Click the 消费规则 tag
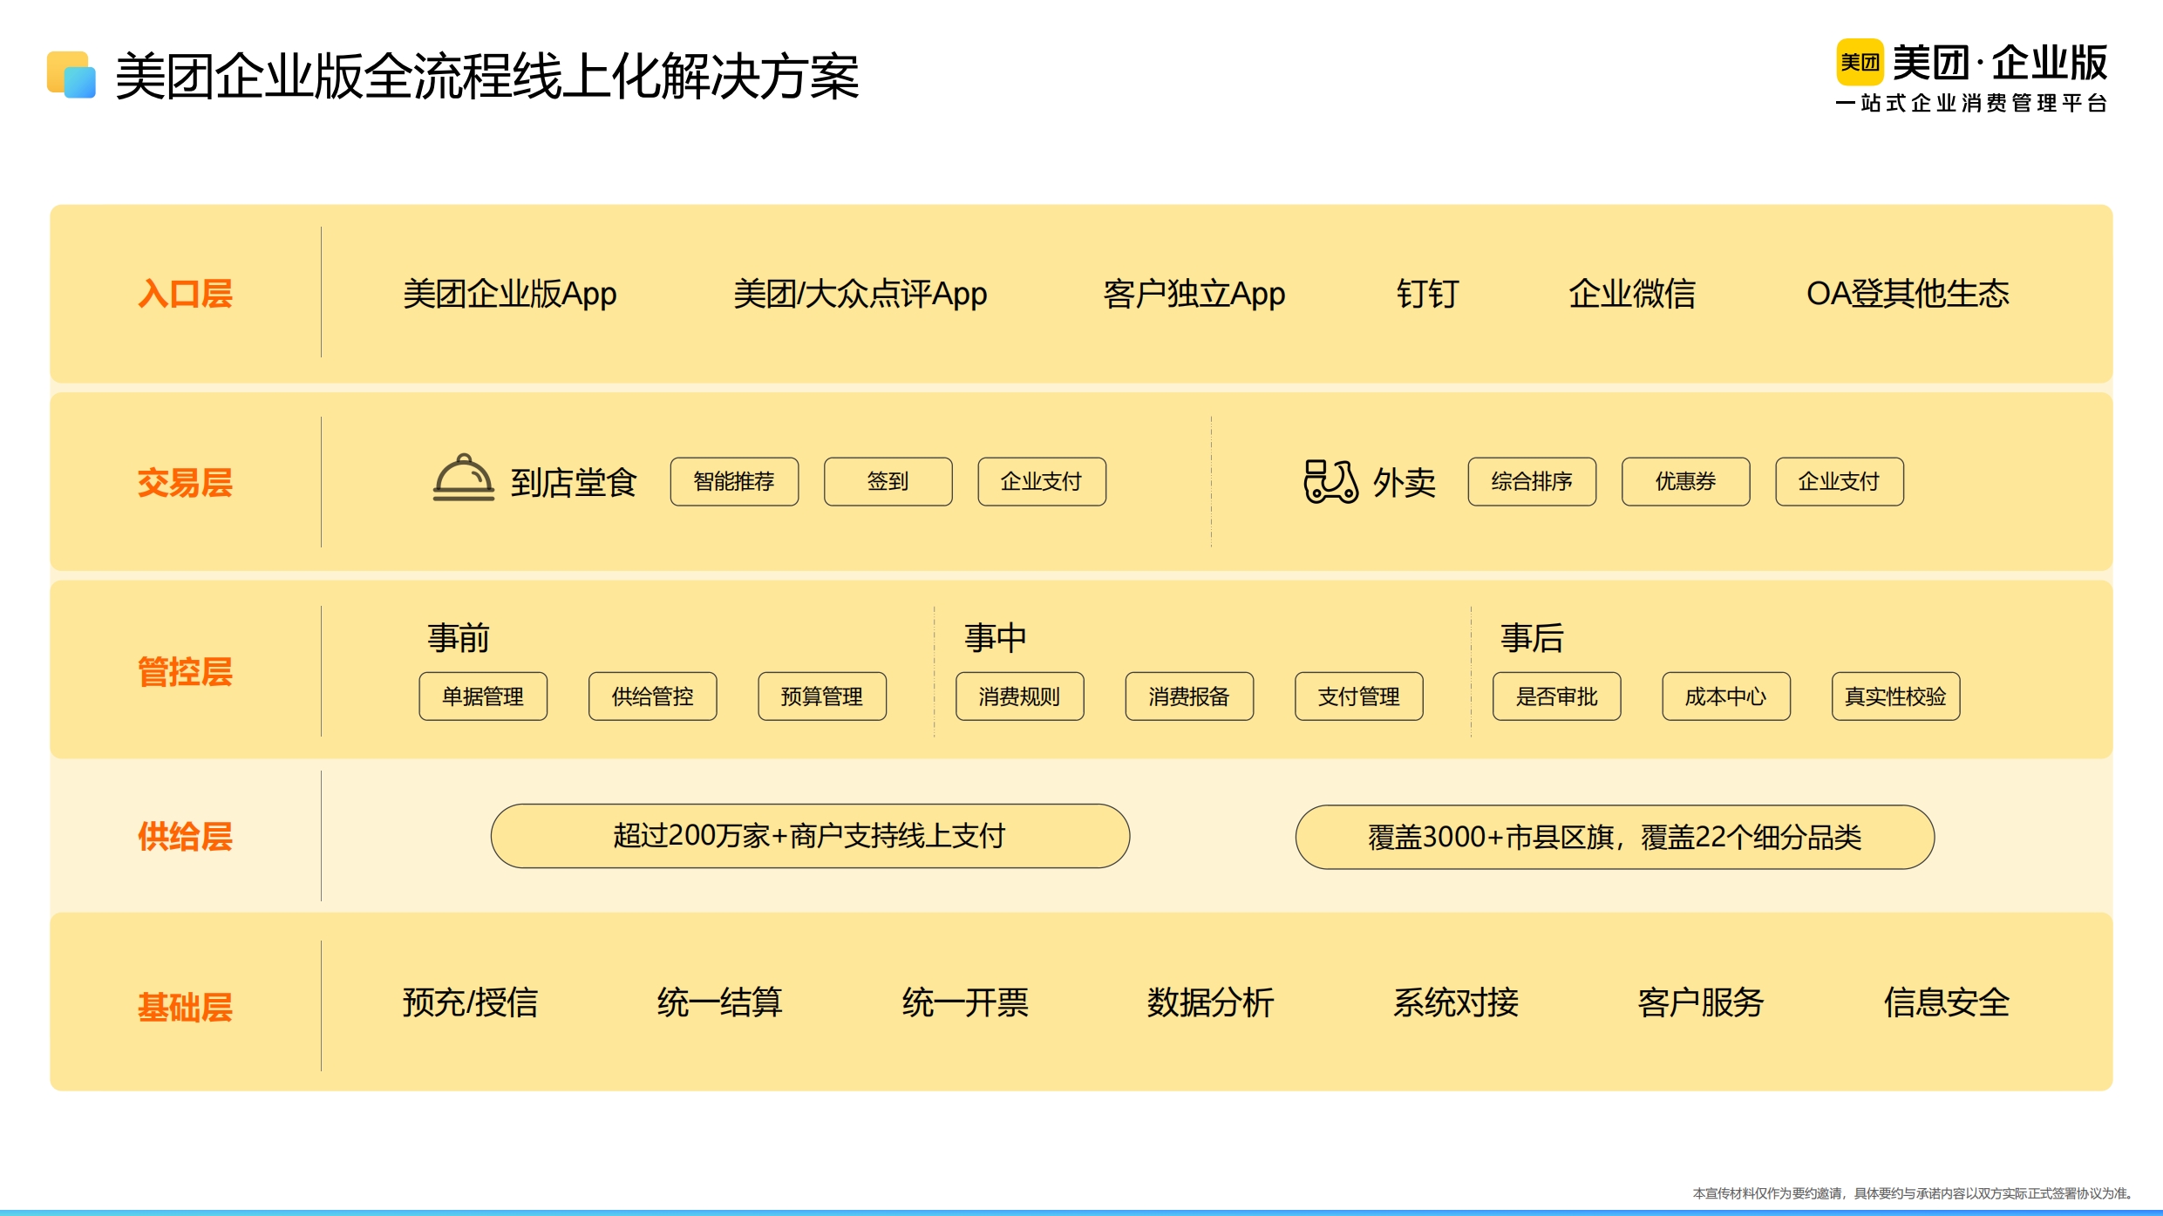The image size is (2163, 1216). (1019, 696)
